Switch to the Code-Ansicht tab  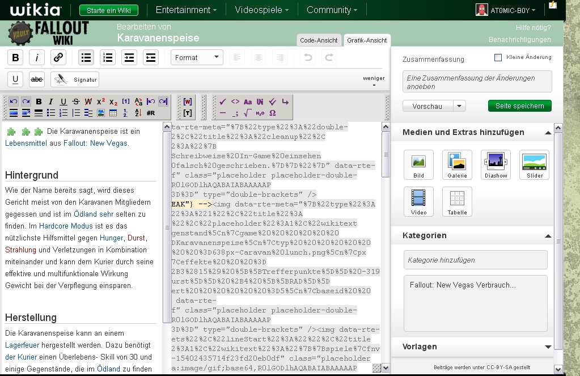319,40
